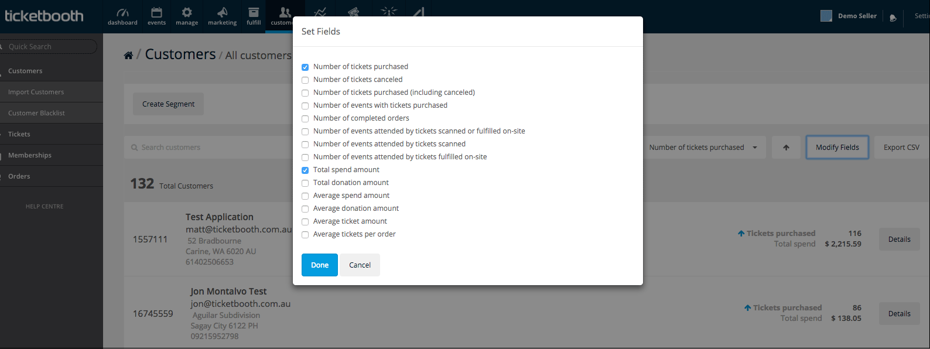This screenshot has height=349, width=930.
Task: Open the manage gear icon
Action: [187, 12]
